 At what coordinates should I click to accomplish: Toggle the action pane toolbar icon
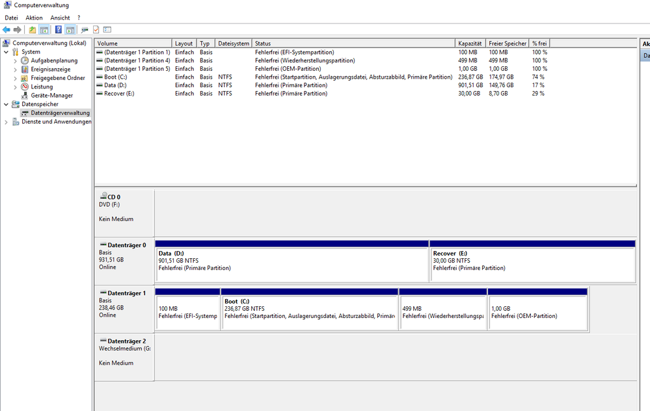pos(70,30)
